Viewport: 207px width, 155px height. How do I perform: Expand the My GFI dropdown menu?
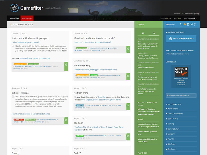(178, 18)
